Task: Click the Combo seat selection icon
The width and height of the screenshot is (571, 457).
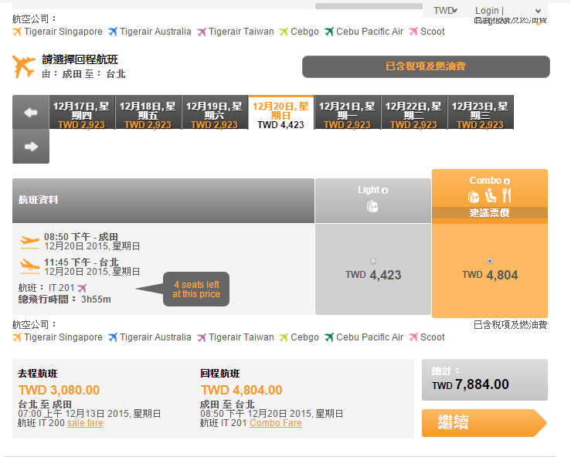Action: (491, 196)
